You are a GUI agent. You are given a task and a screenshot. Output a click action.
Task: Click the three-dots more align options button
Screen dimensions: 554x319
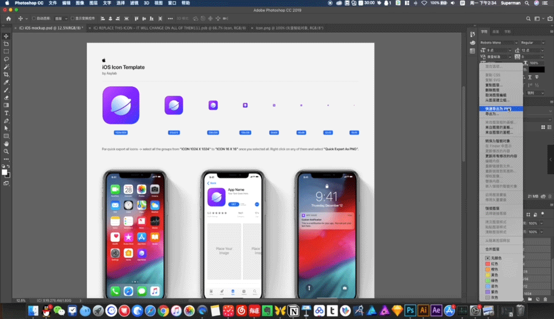click(x=170, y=18)
